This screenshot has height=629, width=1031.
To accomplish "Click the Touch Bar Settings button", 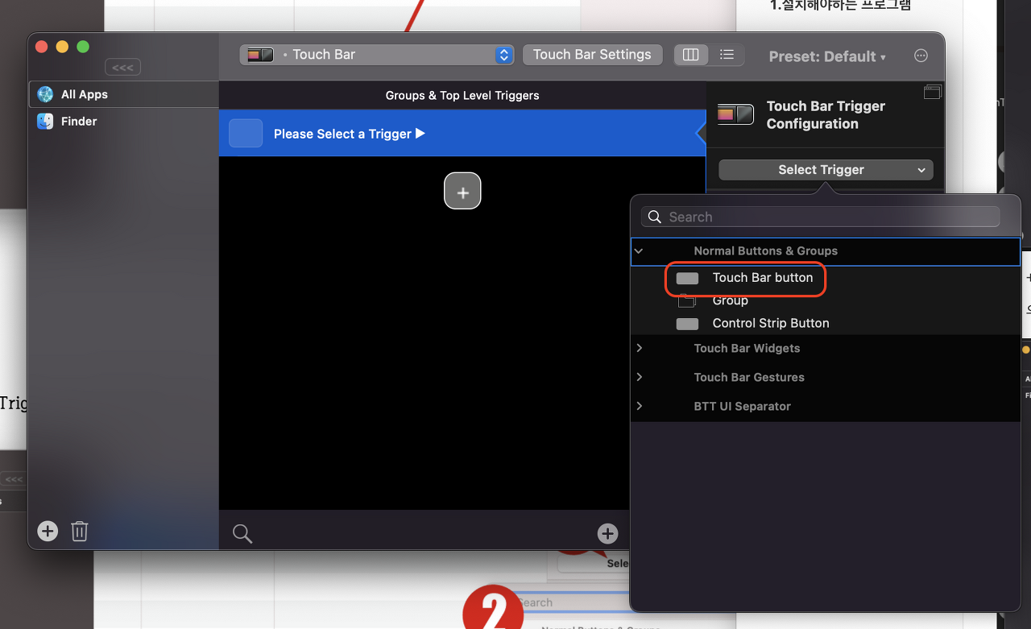I will pos(592,55).
